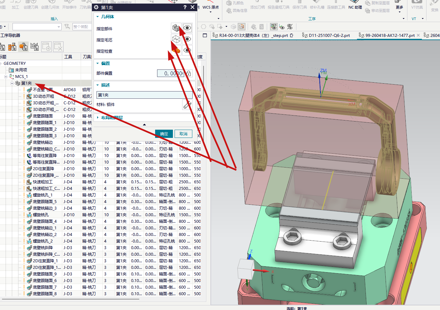Switch to machine tool view in navigator
Image resolution: width=440 pixels, height=310 pixels.
pyautogui.click(x=13, y=47)
